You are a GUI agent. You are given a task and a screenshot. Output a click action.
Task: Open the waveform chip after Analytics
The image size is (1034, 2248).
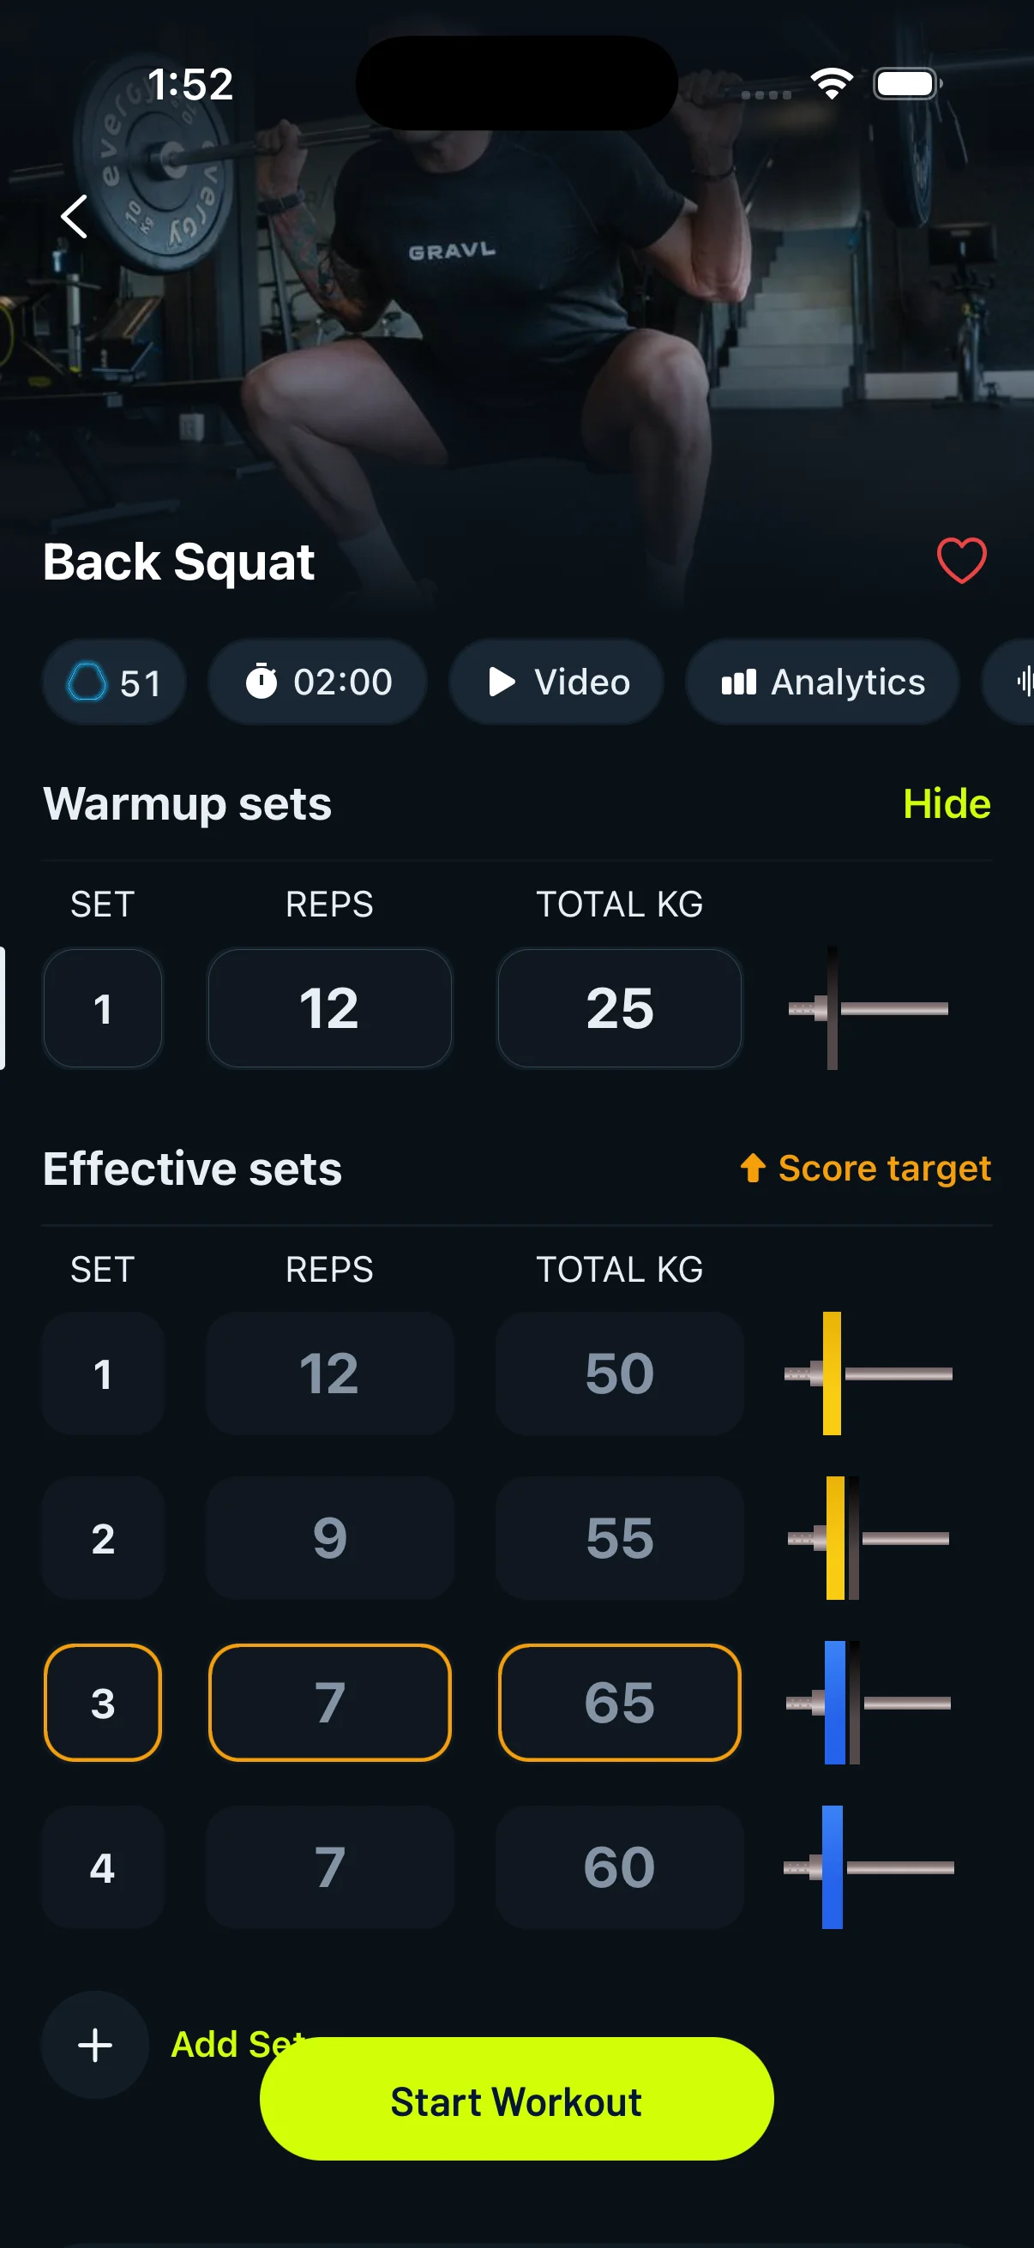click(x=1011, y=682)
